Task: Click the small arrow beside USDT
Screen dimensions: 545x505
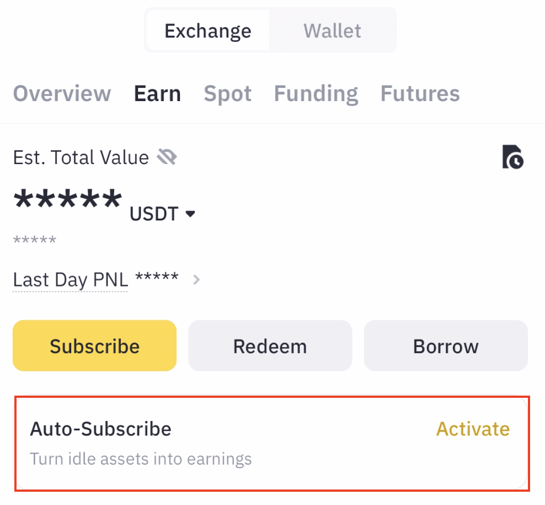Action: [x=190, y=214]
